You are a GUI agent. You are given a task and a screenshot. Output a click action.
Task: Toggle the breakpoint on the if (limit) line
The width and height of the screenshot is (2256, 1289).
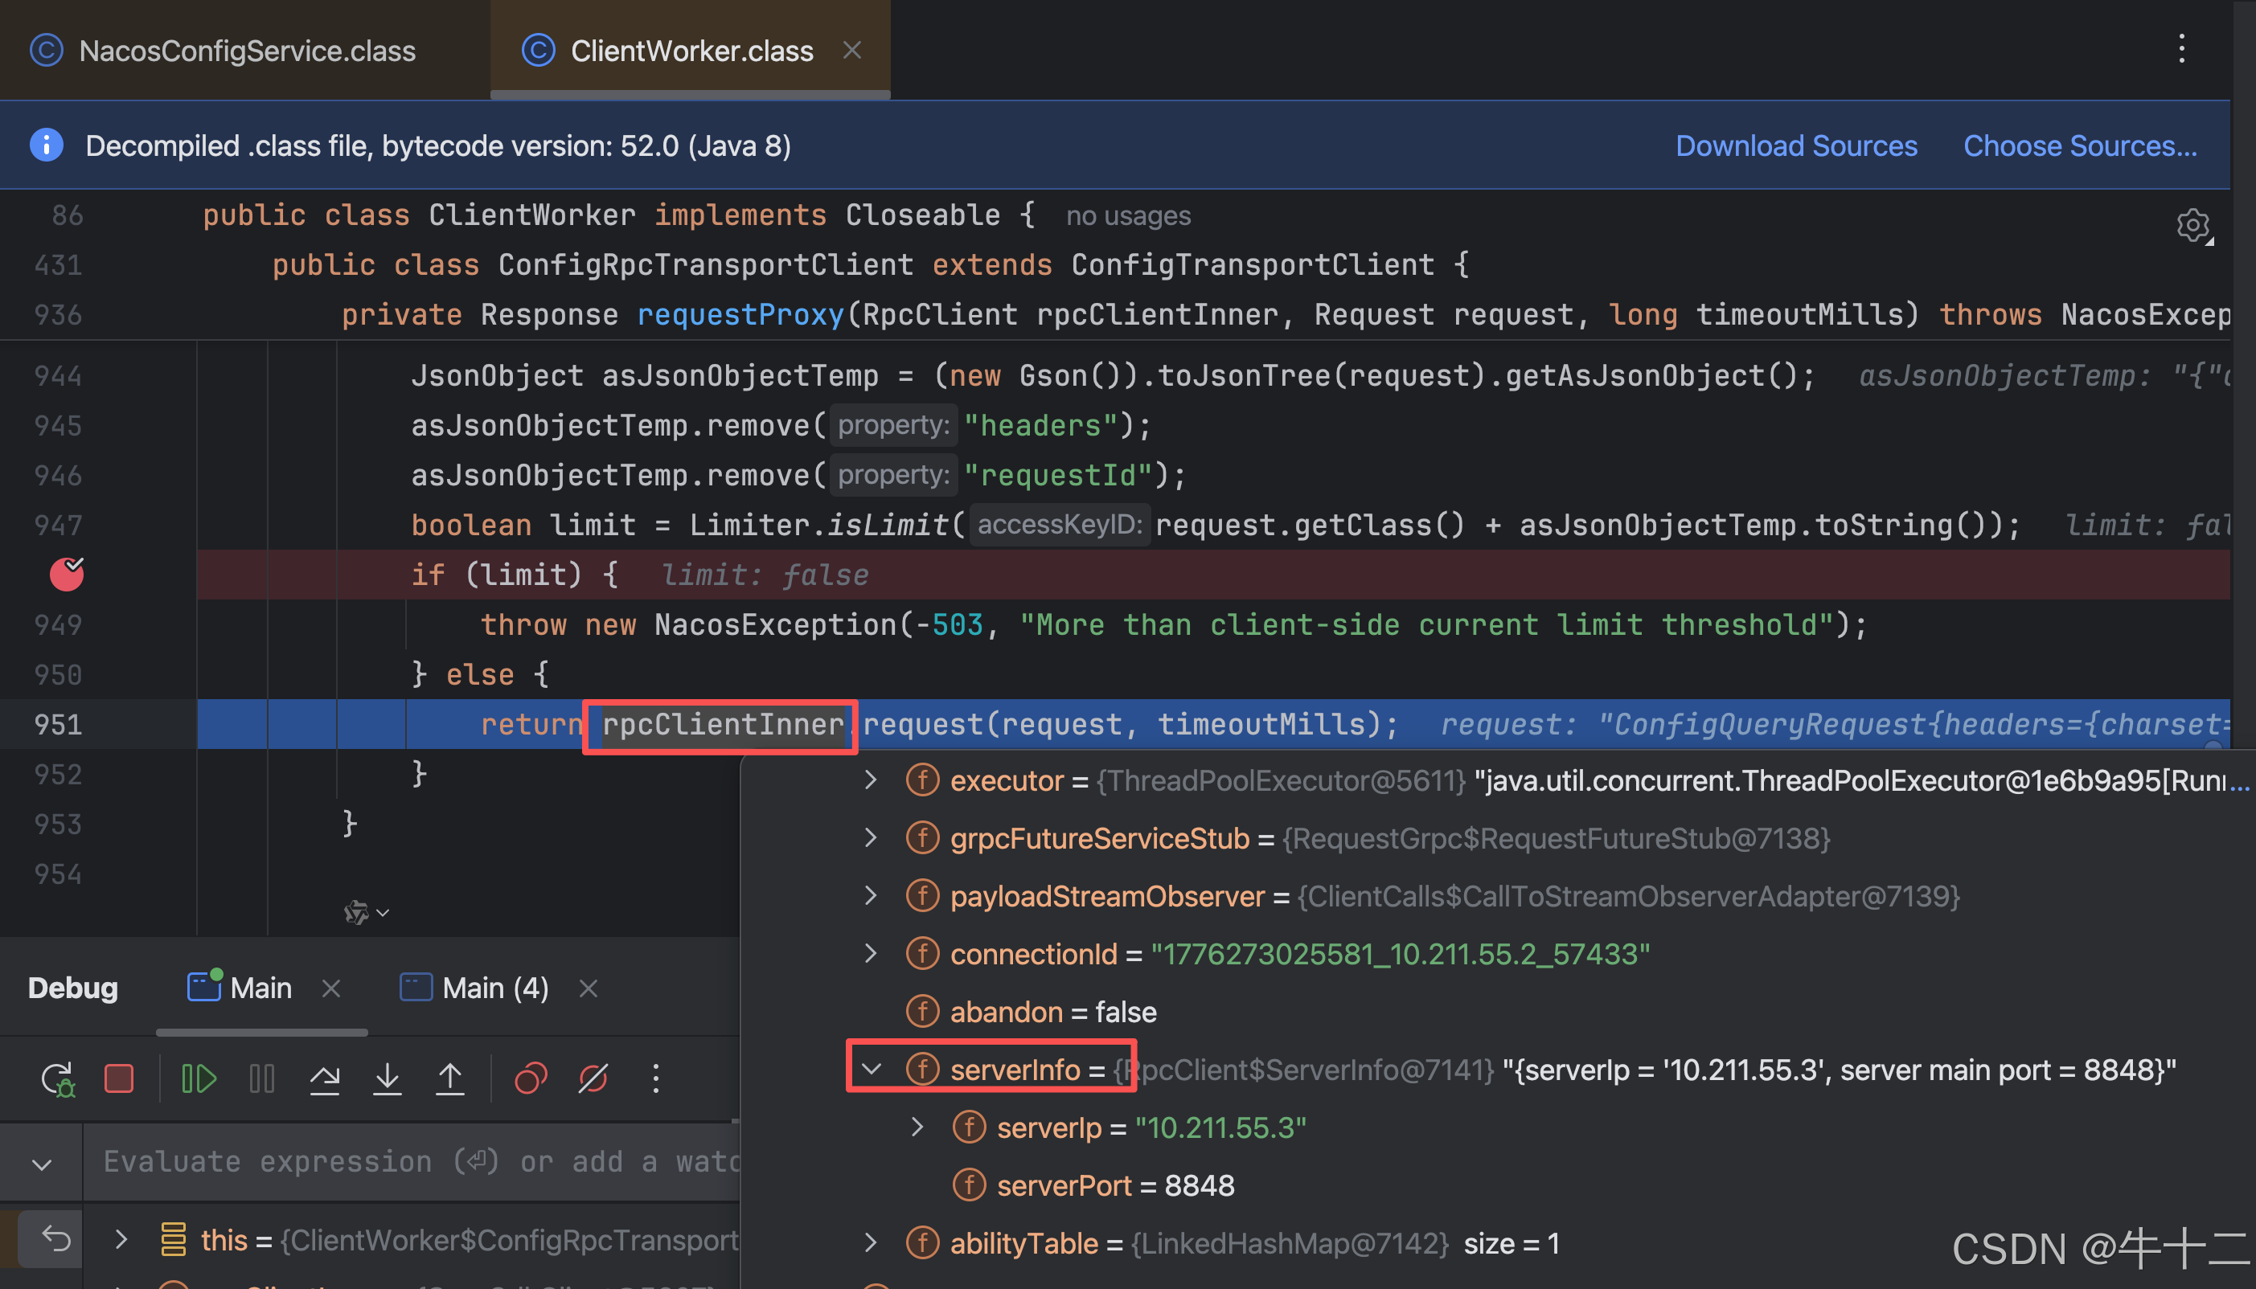pyautogui.click(x=67, y=575)
